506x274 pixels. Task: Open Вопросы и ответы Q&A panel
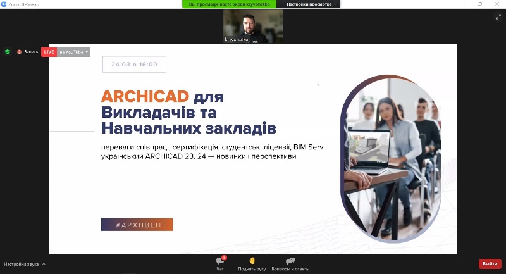(x=290, y=263)
